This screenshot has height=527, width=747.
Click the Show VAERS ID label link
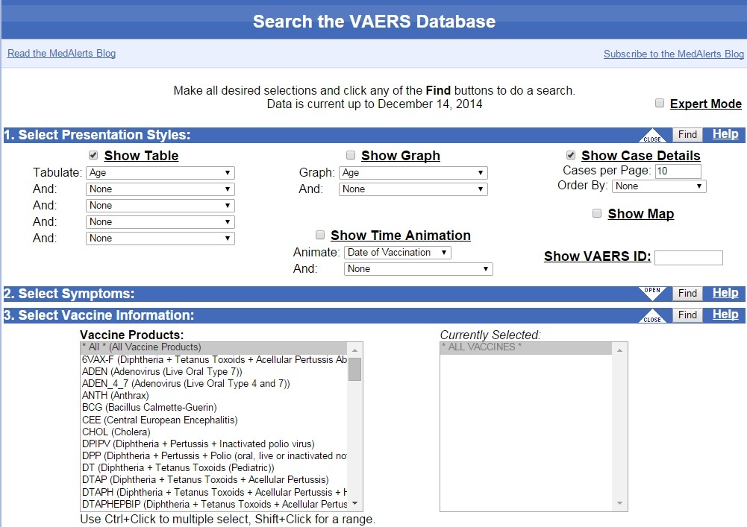(x=598, y=256)
